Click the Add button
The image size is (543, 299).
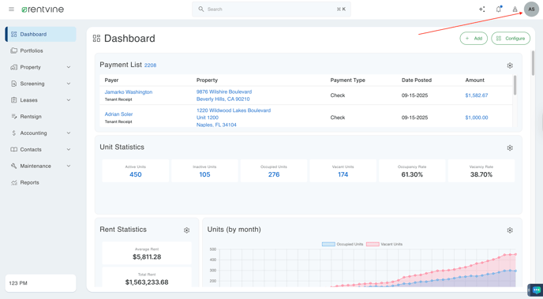(x=474, y=39)
